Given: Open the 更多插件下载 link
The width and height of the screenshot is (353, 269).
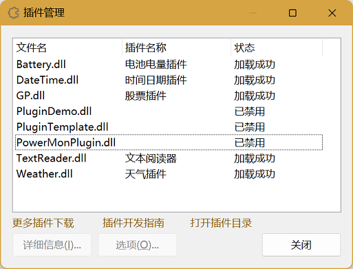Looking at the screenshot, I should click(x=43, y=223).
